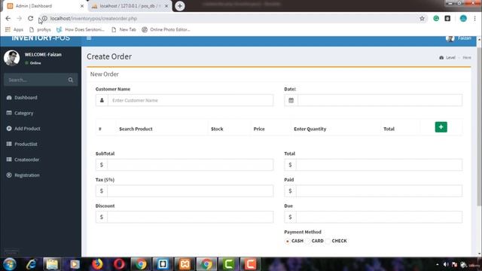This screenshot has width=482, height=271.
Task: Click the Discount input field
Action: (190, 217)
